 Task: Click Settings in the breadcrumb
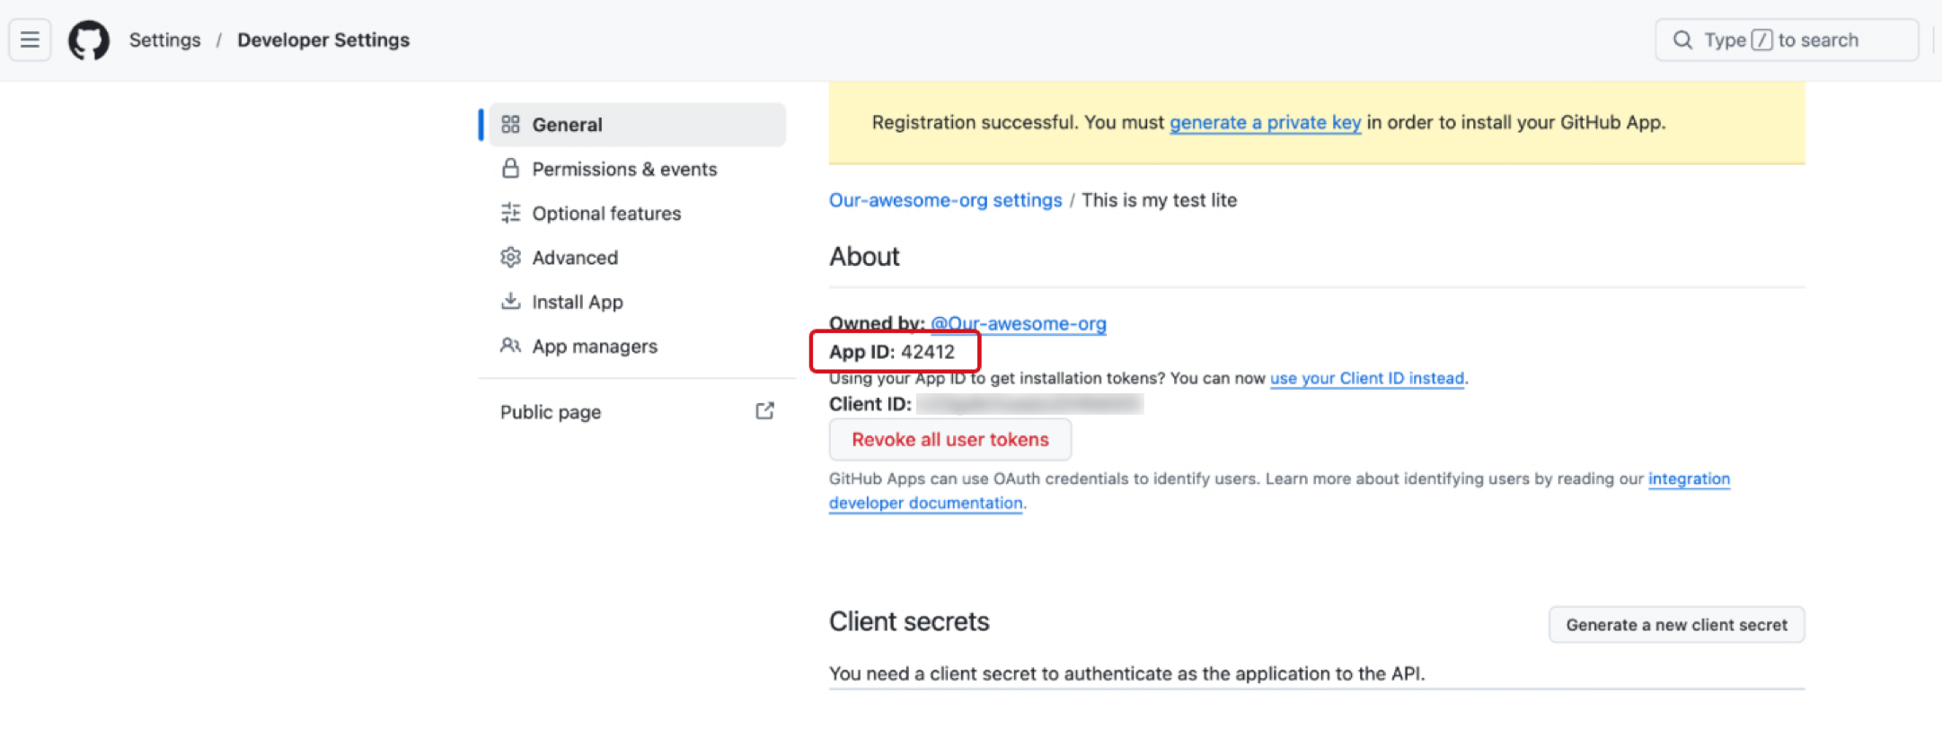point(164,40)
